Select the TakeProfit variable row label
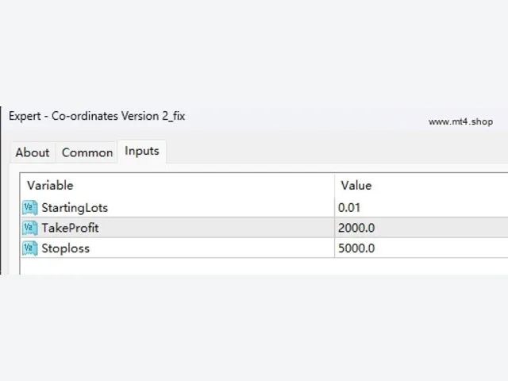Viewport: 508px width, 381px height. coord(70,228)
